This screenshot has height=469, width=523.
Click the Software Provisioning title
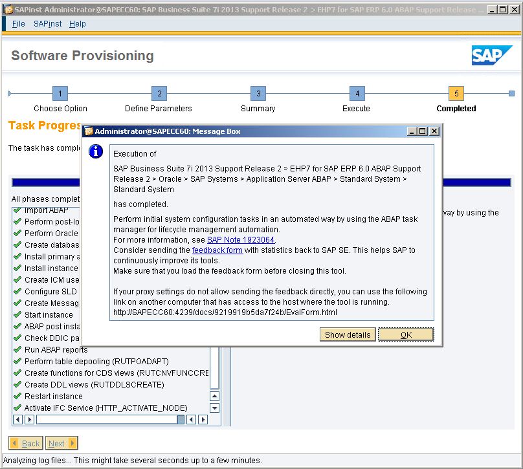[x=82, y=56]
